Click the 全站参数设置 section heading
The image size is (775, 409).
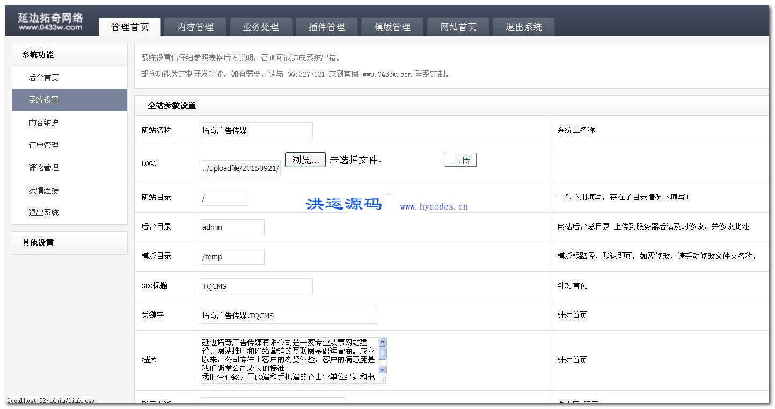[x=172, y=106]
